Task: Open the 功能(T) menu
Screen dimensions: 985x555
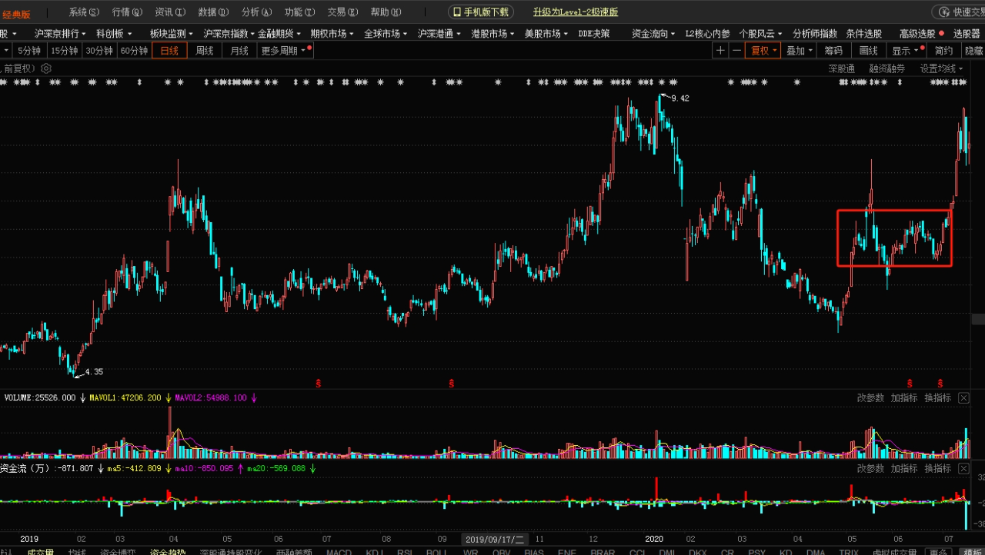Action: pos(299,12)
